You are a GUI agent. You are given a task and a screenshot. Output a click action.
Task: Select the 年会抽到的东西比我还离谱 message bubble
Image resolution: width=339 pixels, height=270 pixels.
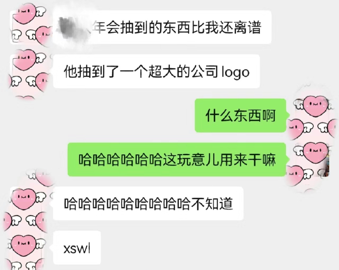click(x=162, y=27)
